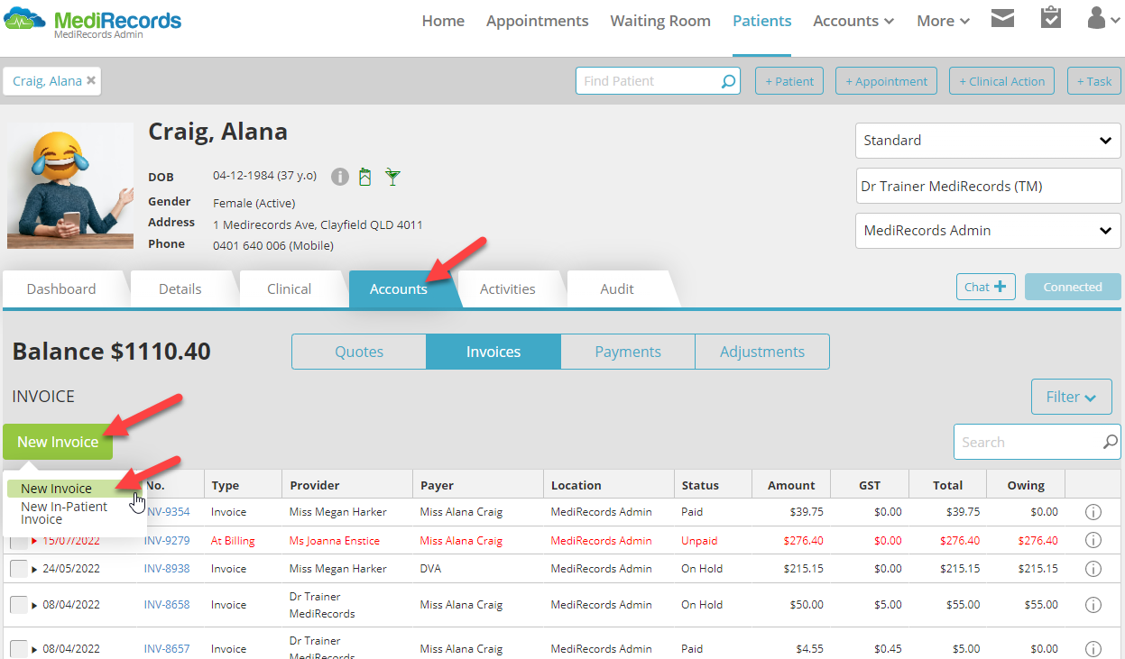Click the + Clinical Action button
Viewport: 1125px width, 659px height.
[1001, 81]
